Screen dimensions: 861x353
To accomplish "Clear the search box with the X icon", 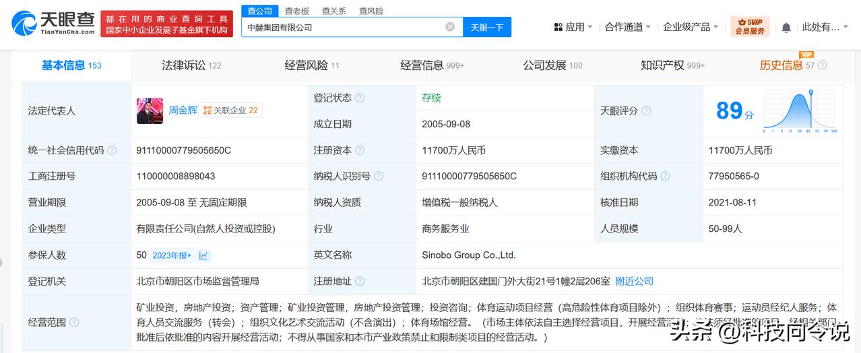I will [450, 27].
